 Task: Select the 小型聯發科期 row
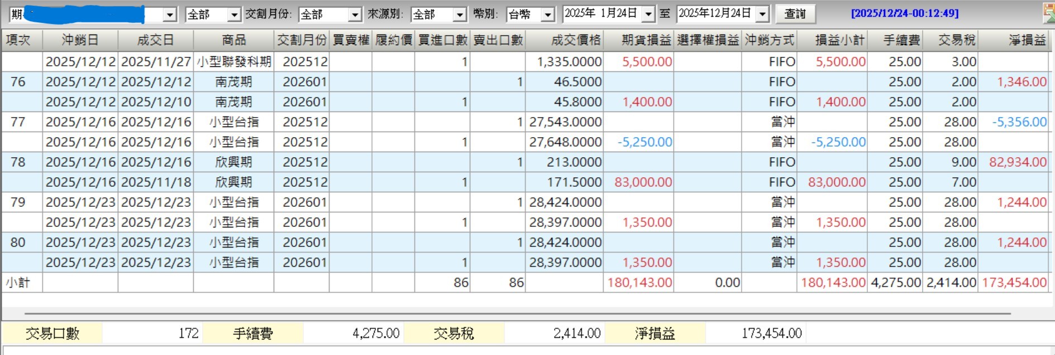click(x=525, y=62)
